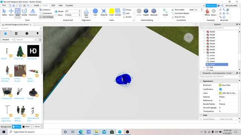Select the Pine Tree model thumbnail
Viewport: 241px width, 135px height.
(20, 51)
